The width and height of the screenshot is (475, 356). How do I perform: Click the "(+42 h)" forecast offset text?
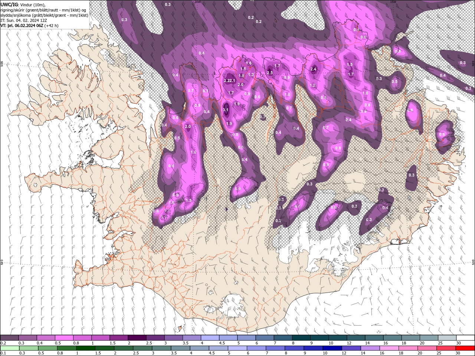point(52,26)
